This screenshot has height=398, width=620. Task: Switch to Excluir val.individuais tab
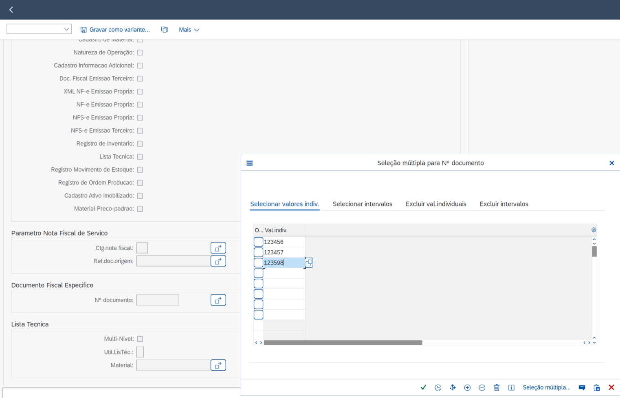pyautogui.click(x=436, y=204)
